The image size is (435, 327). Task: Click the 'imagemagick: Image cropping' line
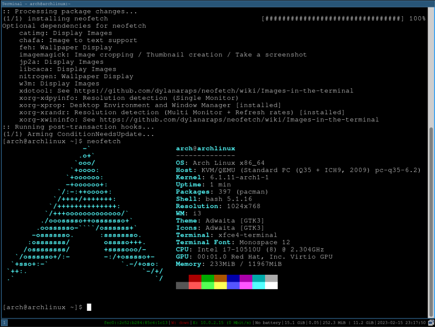tap(163, 55)
